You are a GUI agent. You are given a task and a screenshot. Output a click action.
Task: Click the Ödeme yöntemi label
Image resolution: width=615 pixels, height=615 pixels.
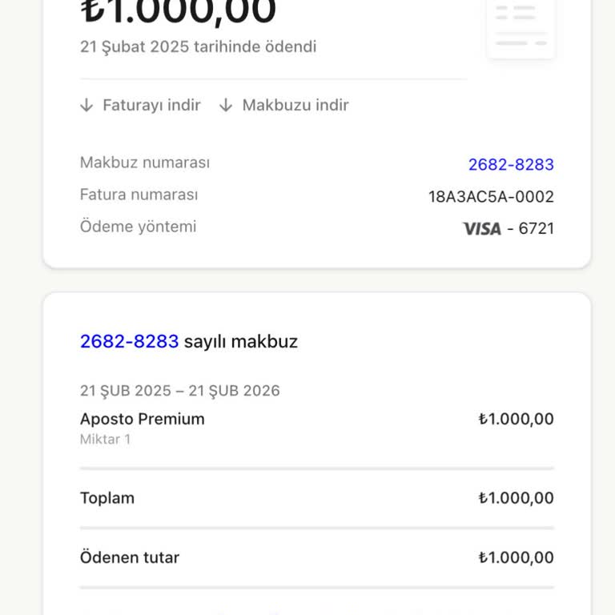pyautogui.click(x=138, y=227)
